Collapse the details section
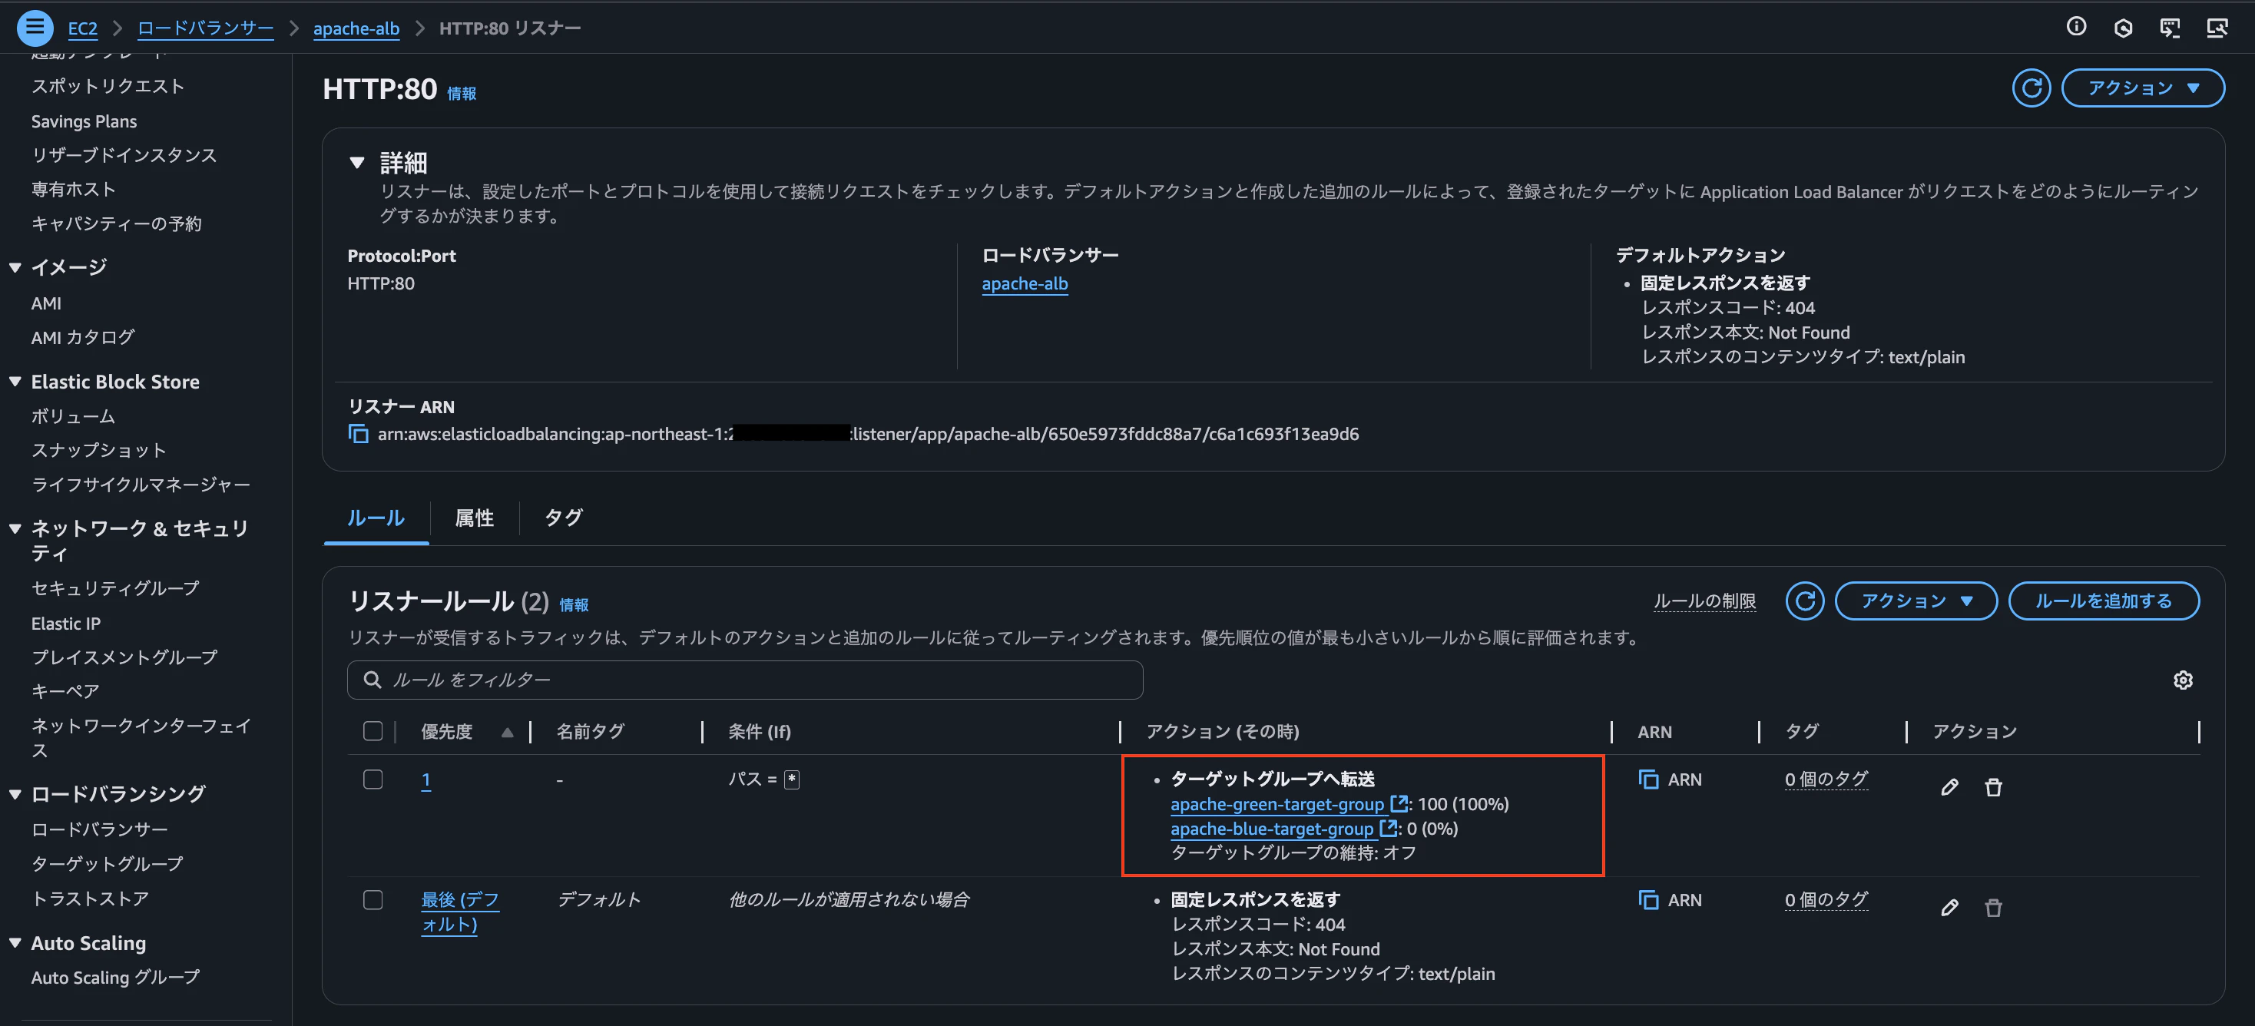The image size is (2255, 1026). (x=356, y=163)
